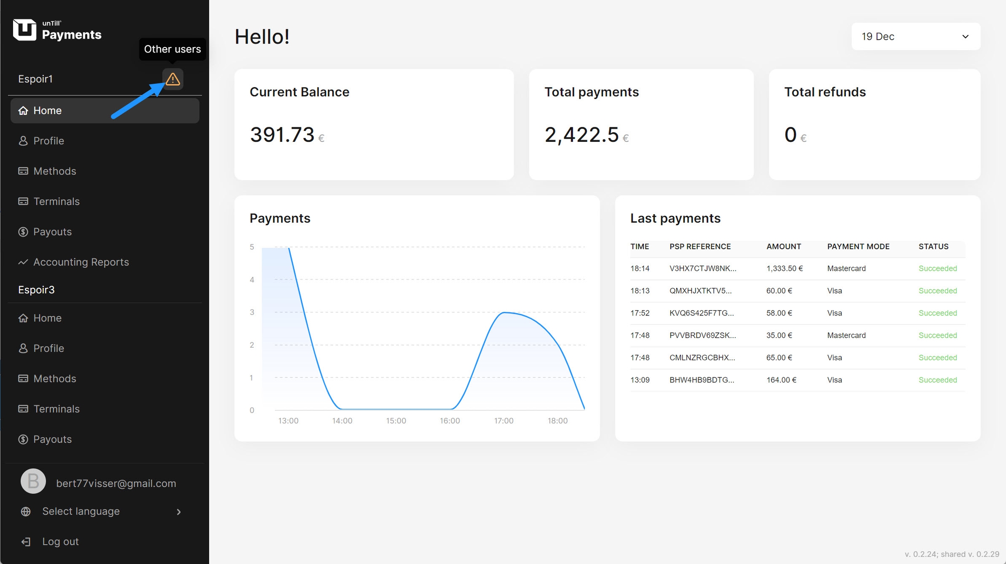1006x564 pixels.
Task: Click the bert77visser@gmail.com account email
Action: pos(116,483)
